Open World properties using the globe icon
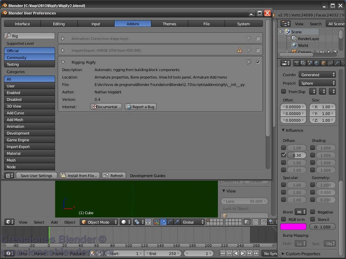The width and height of the screenshot is (346, 259). click(x=316, y=63)
